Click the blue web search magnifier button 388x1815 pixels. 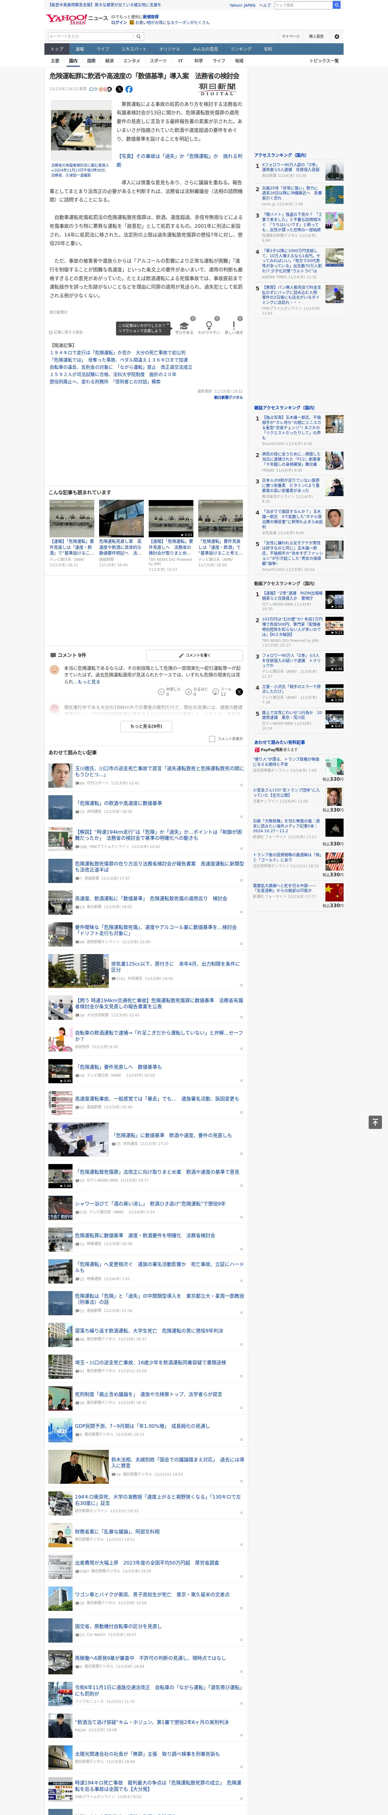coord(337,5)
